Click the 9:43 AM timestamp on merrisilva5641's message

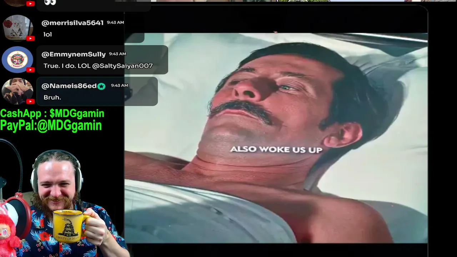[x=115, y=22]
